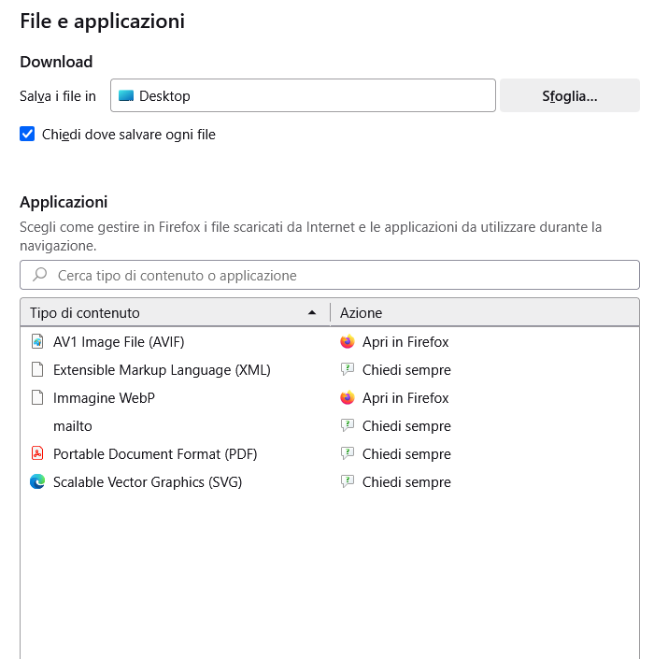The image size is (668, 659).
Task: Open the XML action "Chiedi sempre" dropdown
Action: point(406,370)
